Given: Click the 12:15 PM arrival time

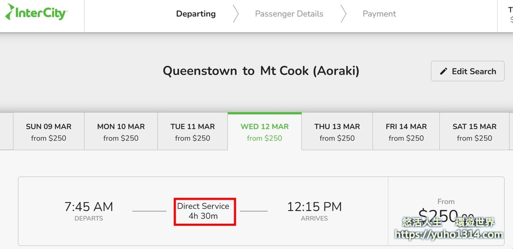Looking at the screenshot, I should [314, 207].
